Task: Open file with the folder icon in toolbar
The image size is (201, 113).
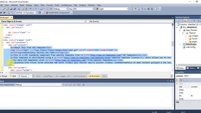Action: tap(8, 9)
